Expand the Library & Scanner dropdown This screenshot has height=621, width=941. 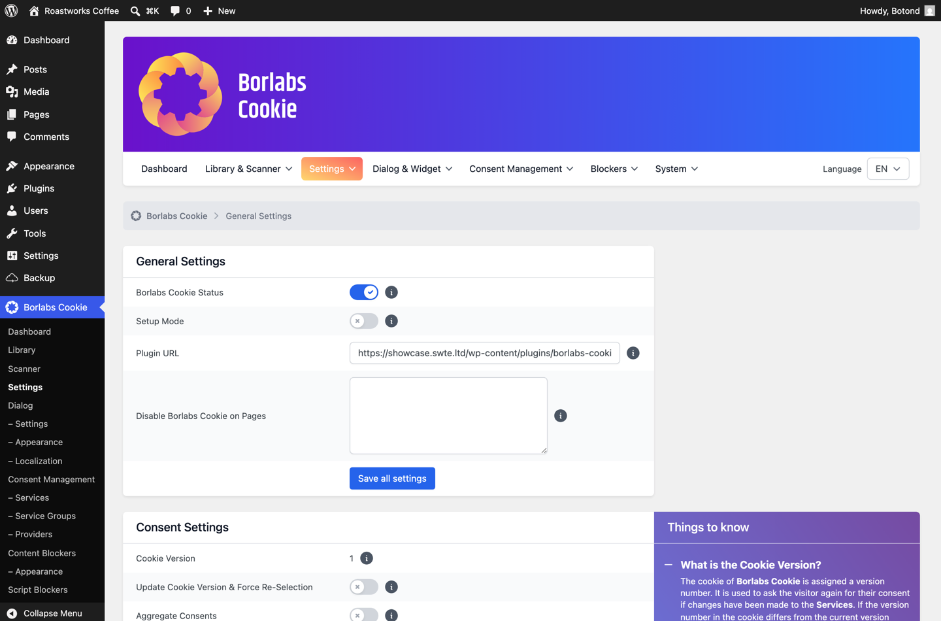tap(249, 169)
